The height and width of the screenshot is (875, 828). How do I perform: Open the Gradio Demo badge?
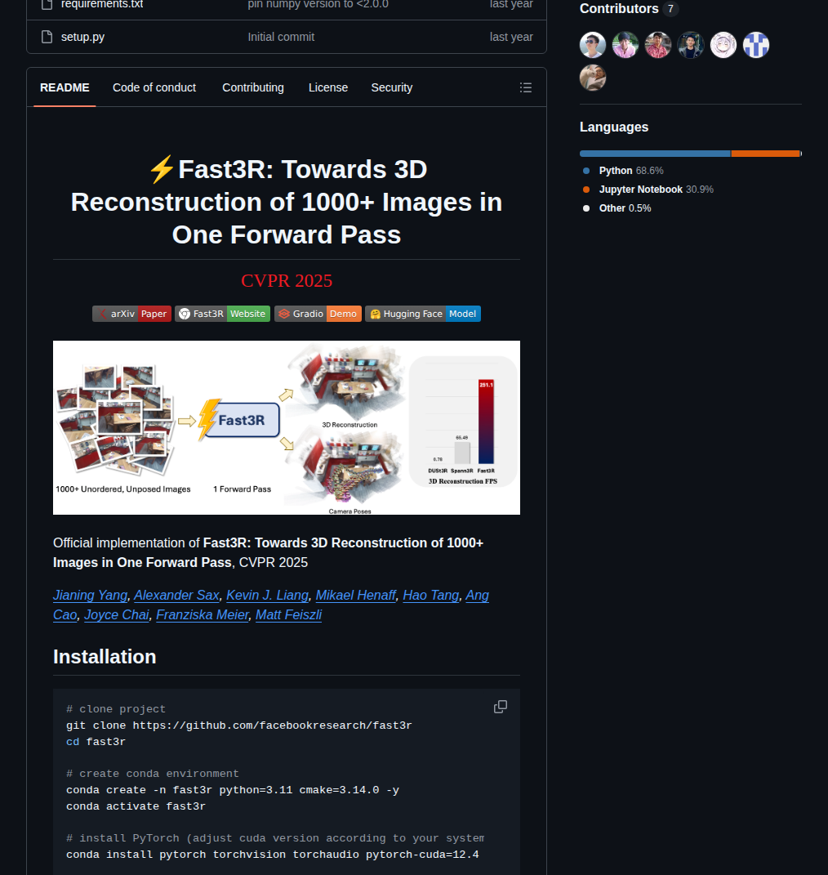[x=318, y=314]
